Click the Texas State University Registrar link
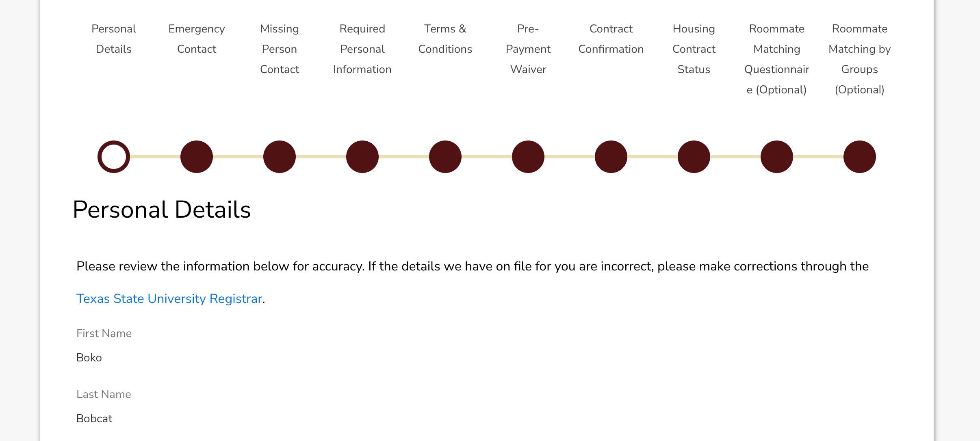Image resolution: width=980 pixels, height=441 pixels. tap(169, 298)
